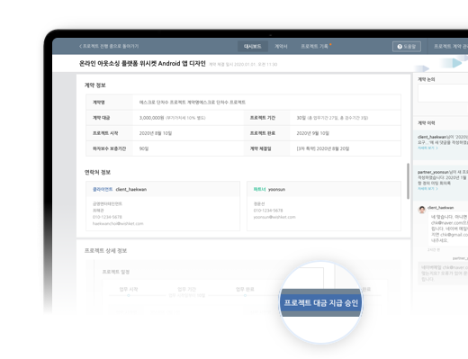Click the 2020년 8월 10일 project start date
The width and height of the screenshot is (468, 359).
(x=156, y=133)
